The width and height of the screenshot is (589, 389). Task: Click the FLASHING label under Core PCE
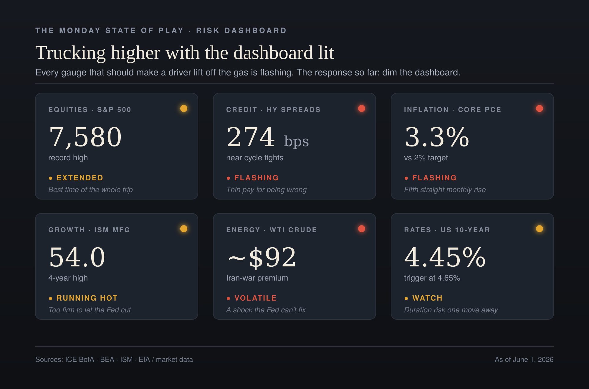pos(434,178)
